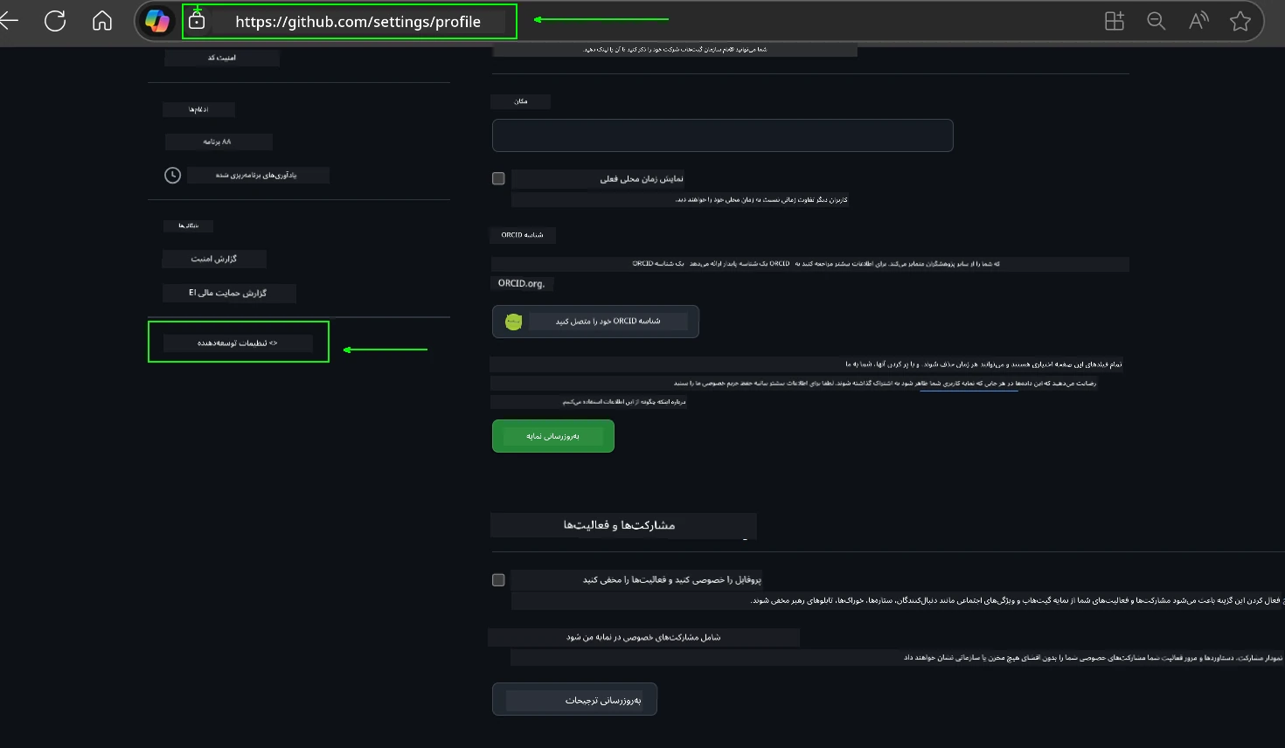
Task: Click the Copilot icon in the address bar
Action: pos(157,20)
